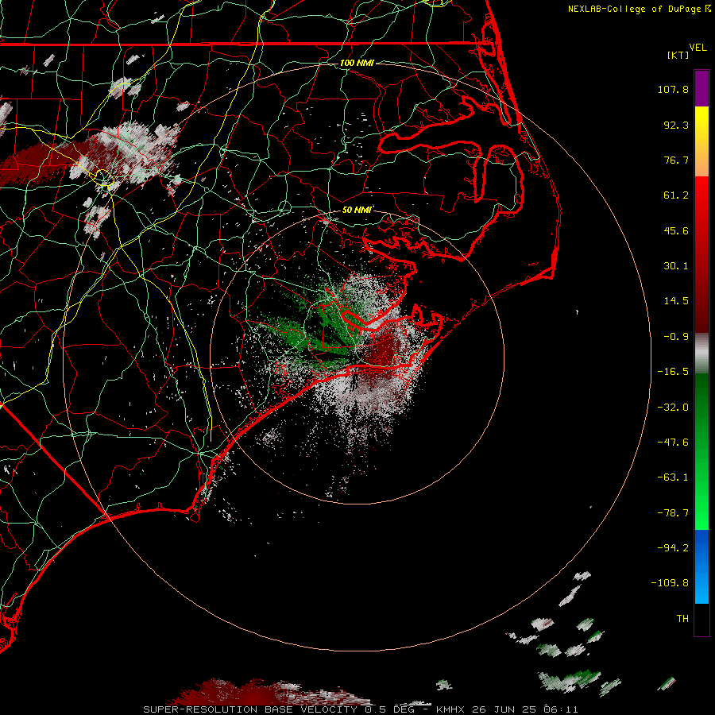The image size is (715, 715).
Task: Click the KMHX station identifier in caption
Action: [450, 709]
